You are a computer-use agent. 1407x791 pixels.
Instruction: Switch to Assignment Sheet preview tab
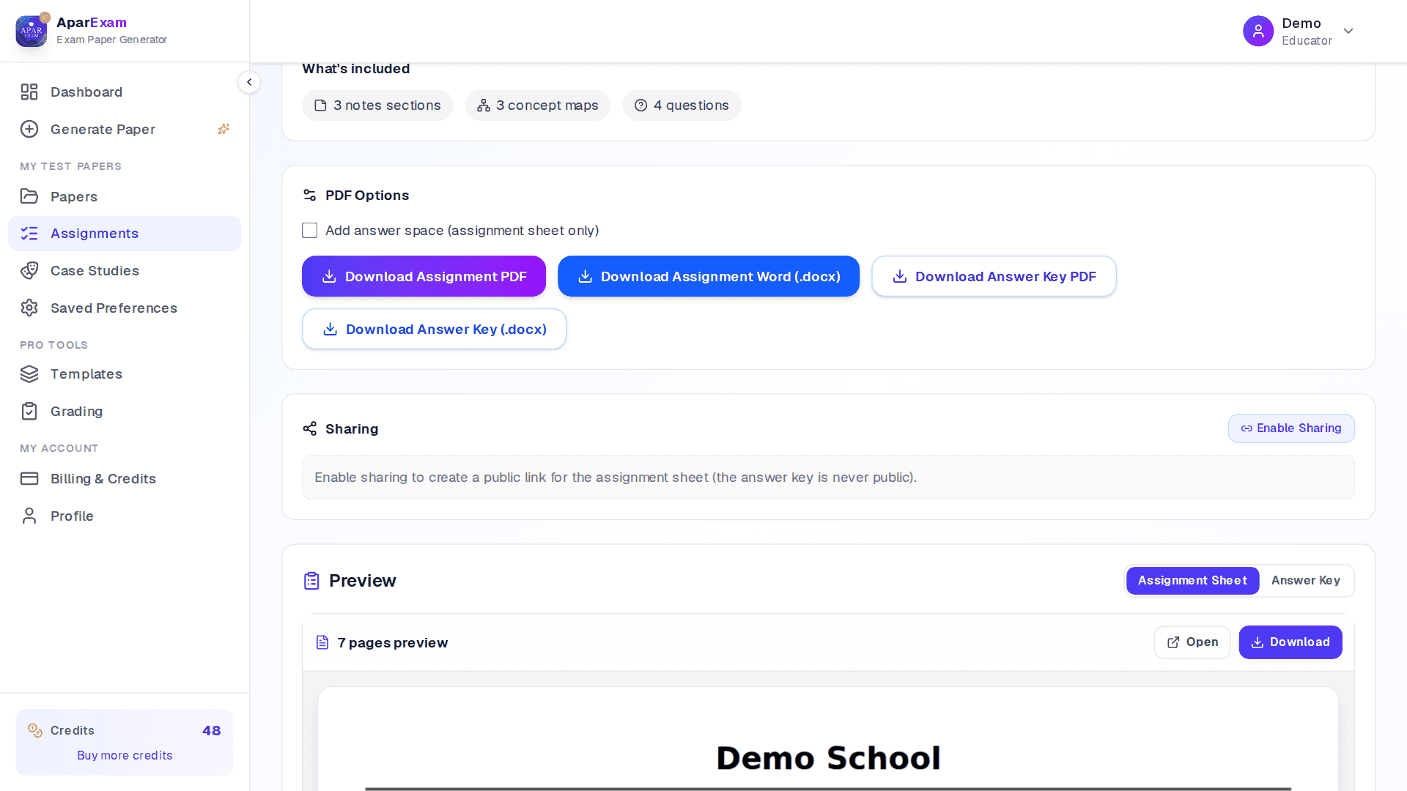click(x=1192, y=581)
